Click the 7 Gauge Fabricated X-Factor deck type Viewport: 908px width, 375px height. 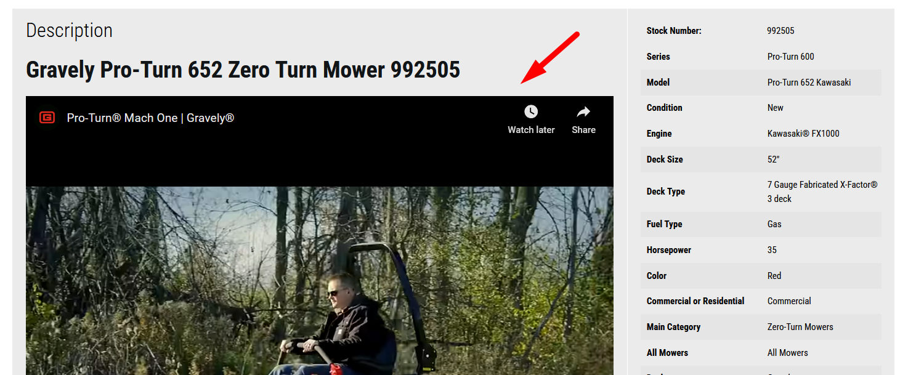pos(822,192)
